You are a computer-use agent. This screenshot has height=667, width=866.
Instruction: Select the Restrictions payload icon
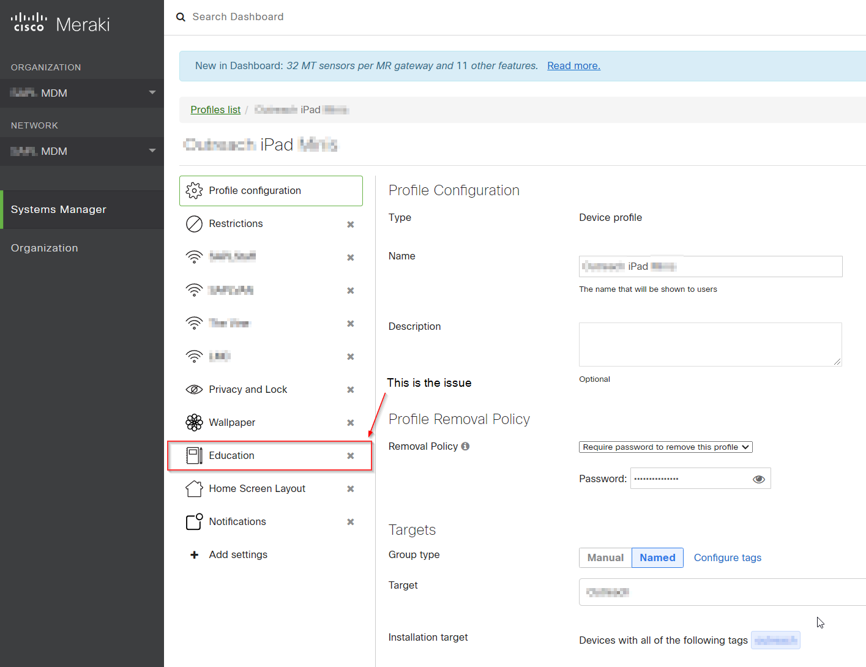194,224
